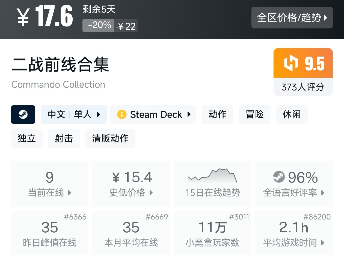The width and height of the screenshot is (344, 255).
Task: Tap the 休闲 genre tag
Action: pos(292,115)
